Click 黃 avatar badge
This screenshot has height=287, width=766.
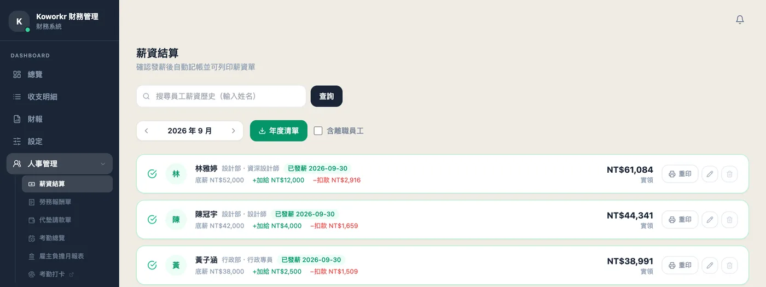pyautogui.click(x=176, y=265)
